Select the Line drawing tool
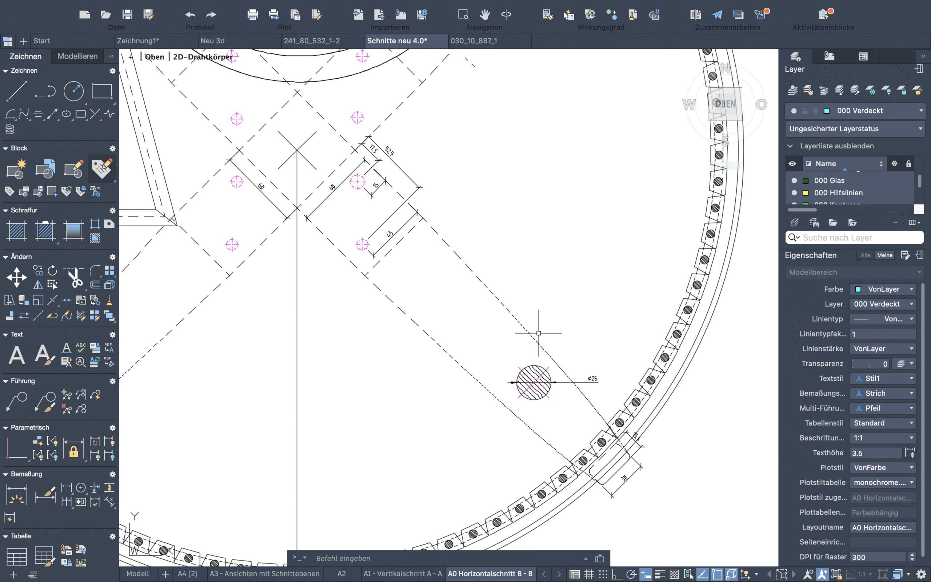 [16, 91]
